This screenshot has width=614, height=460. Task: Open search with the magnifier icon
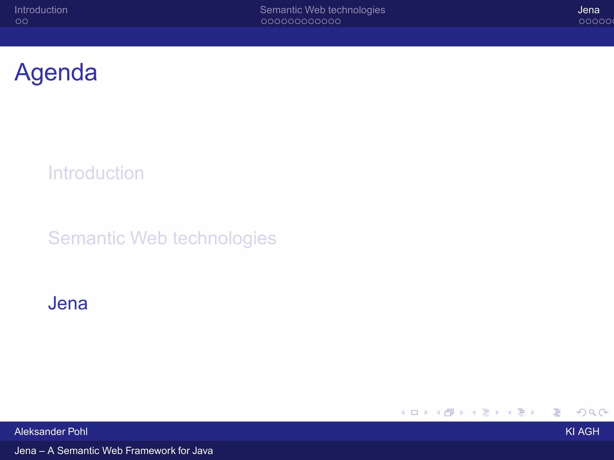592,413
